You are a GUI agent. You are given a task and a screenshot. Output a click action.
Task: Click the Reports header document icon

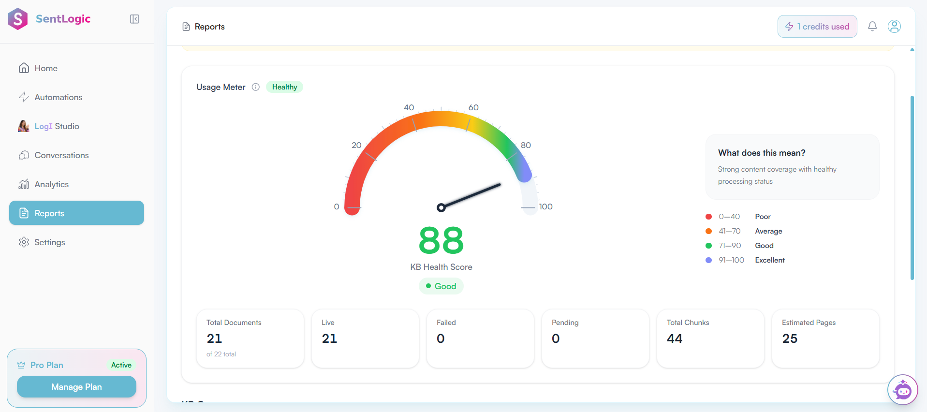(186, 27)
